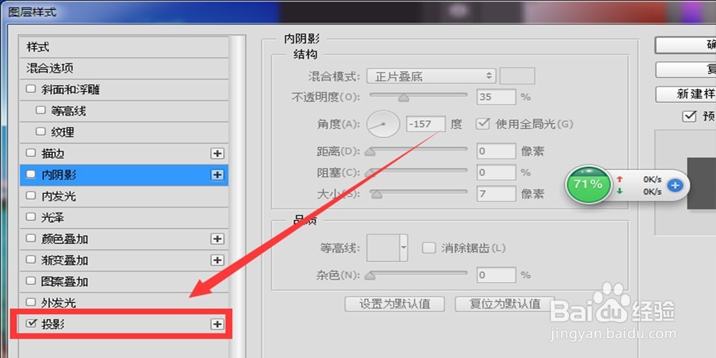
Task: Add another 颜色叠加 effect with plus icon
Action: (x=217, y=239)
